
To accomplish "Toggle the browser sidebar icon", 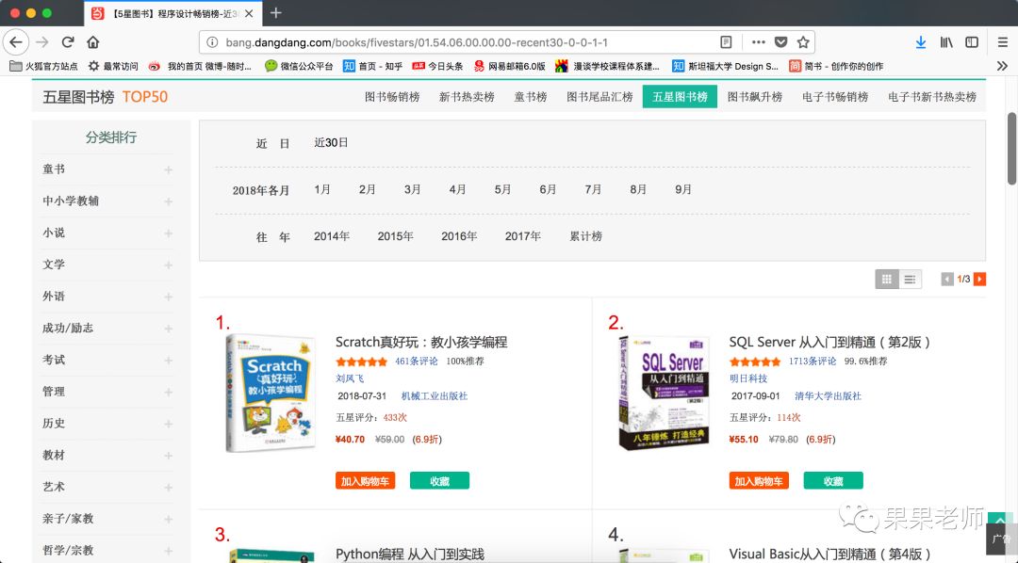I will click(972, 42).
